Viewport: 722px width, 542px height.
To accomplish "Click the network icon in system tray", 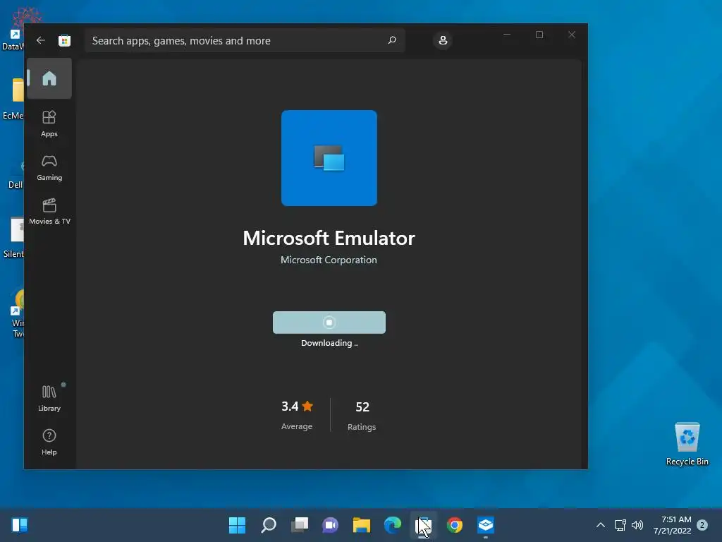I will 620,525.
